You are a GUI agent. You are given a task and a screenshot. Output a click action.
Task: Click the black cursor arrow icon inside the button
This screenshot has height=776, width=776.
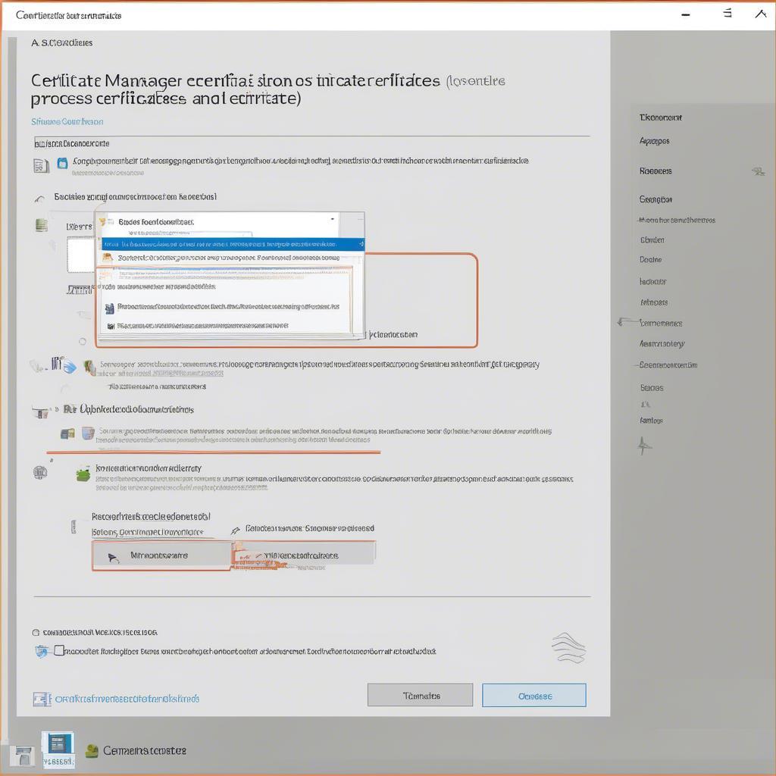[x=114, y=558]
